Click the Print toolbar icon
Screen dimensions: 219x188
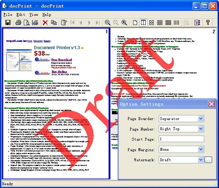tap(18, 22)
